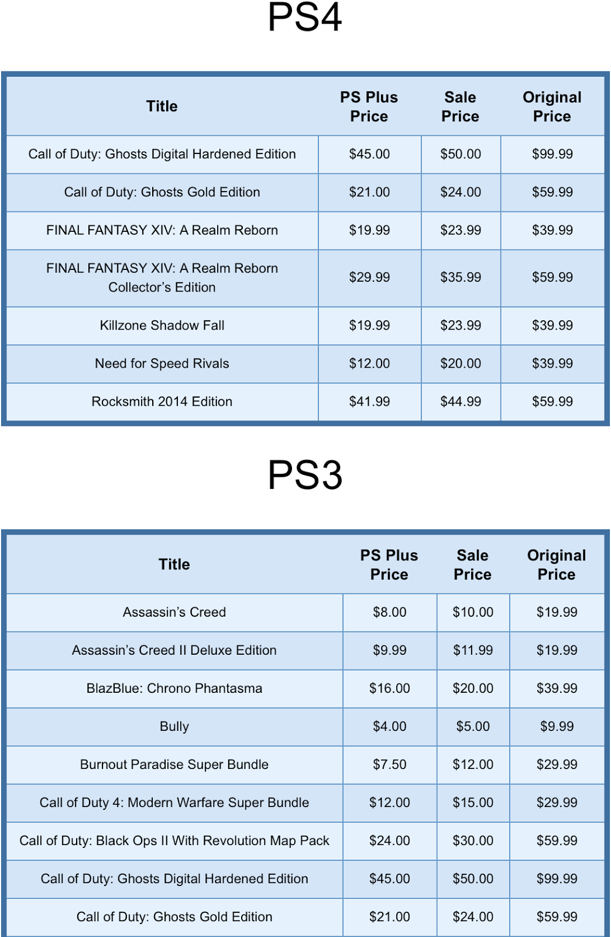Click Original Price header in PS3 table
The width and height of the screenshot is (611, 937).
tap(557, 565)
